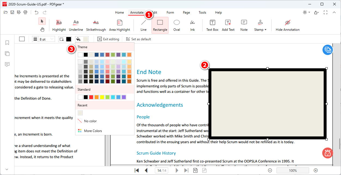This screenshot has height=175, width=341.
Task: Add a Note annotation
Action: coord(244,24)
